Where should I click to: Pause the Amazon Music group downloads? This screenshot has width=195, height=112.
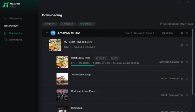click(182, 33)
